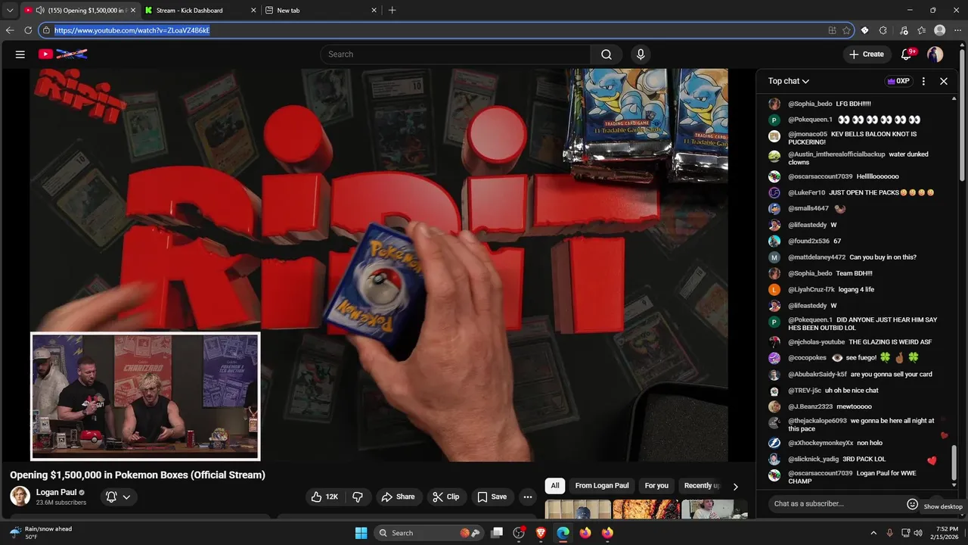968x545 pixels.
Task: Open first recommended video thumbnail
Action: 578,509
